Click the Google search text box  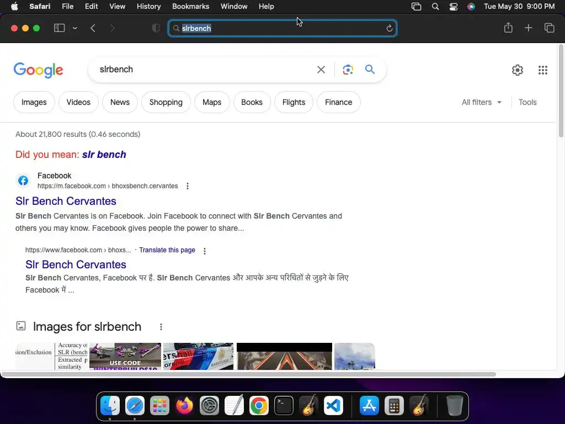pyautogui.click(x=205, y=69)
